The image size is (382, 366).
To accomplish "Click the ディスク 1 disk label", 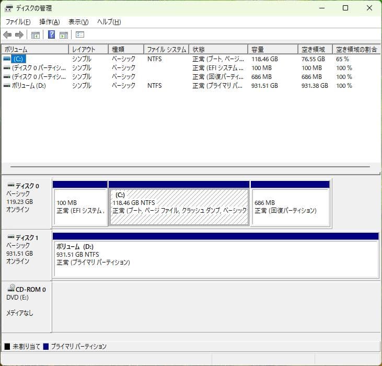I will 27,237.
